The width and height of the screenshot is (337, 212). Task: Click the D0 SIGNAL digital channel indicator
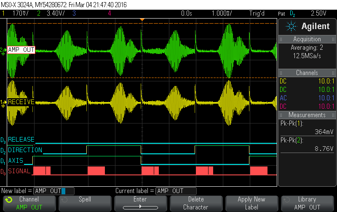[3, 171]
